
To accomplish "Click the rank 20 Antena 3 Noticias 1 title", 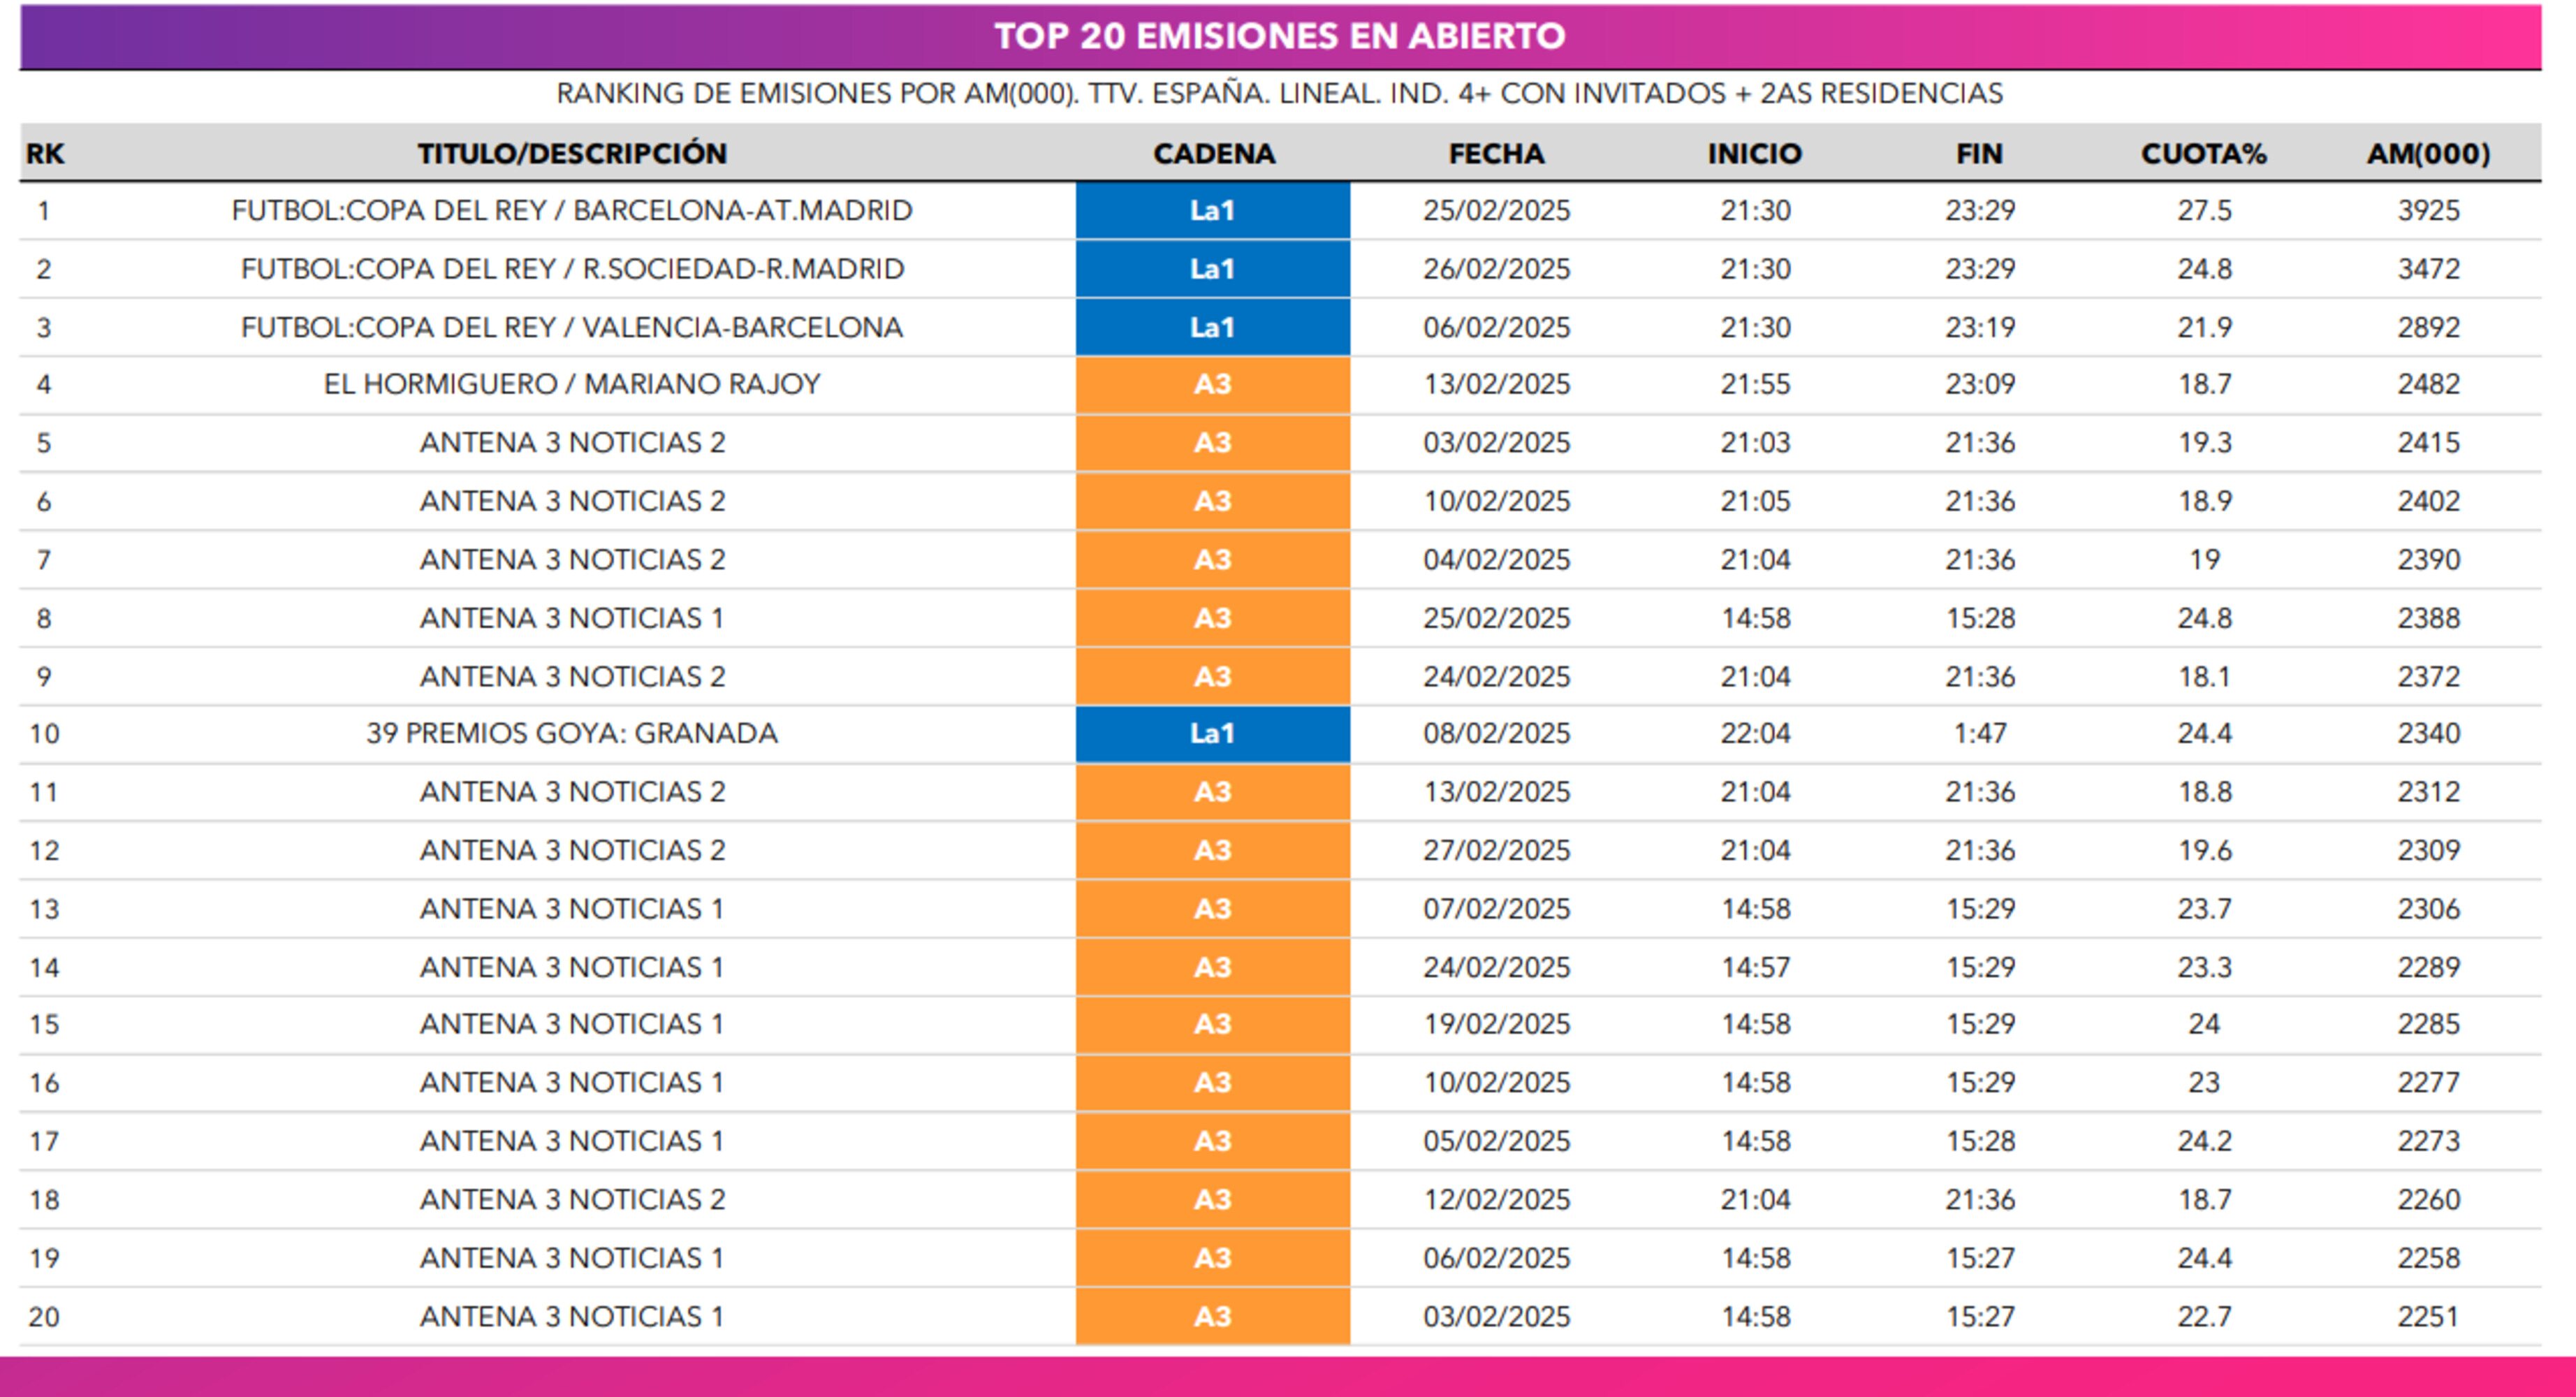I will pos(572,1317).
